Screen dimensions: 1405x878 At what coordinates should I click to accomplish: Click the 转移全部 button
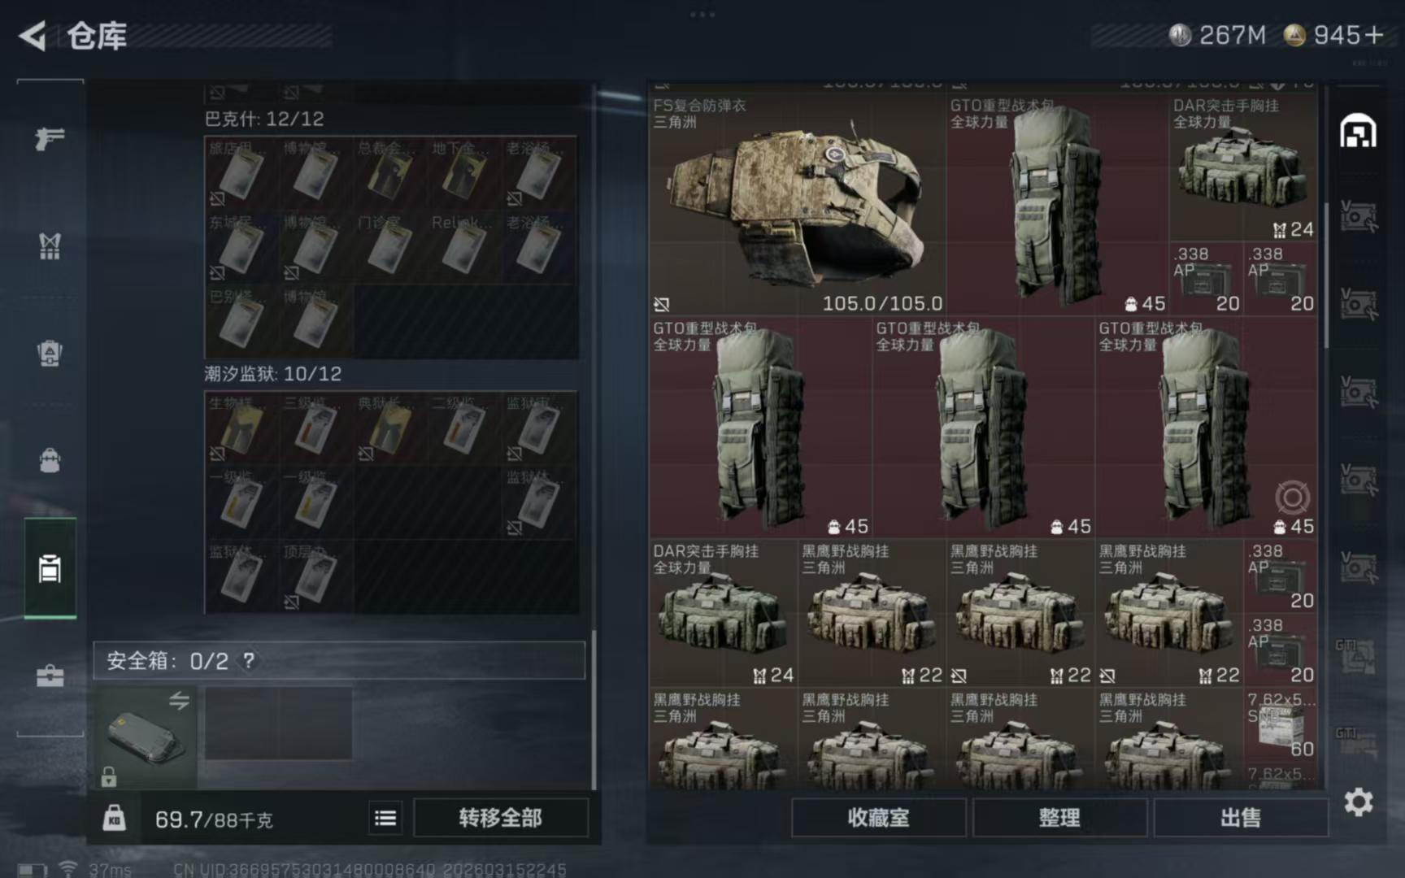[x=500, y=818]
